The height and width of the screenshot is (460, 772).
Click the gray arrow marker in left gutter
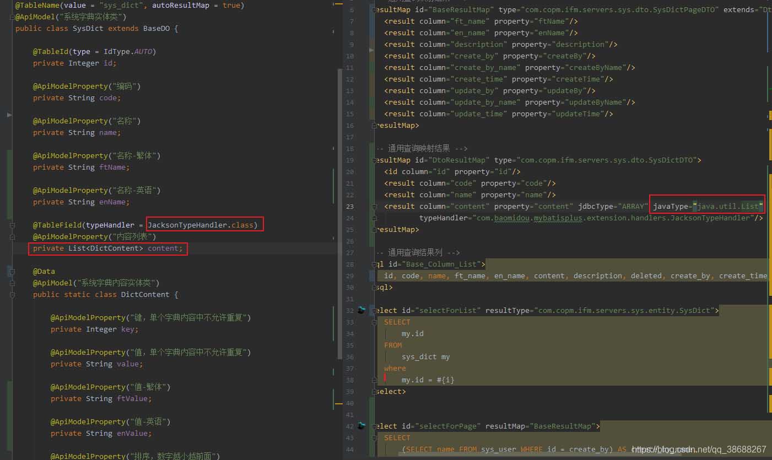click(x=9, y=115)
